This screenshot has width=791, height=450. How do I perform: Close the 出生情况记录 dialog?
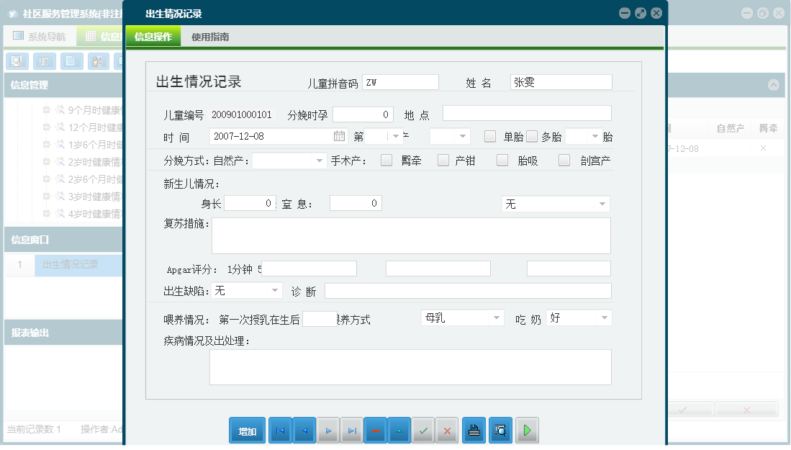656,14
